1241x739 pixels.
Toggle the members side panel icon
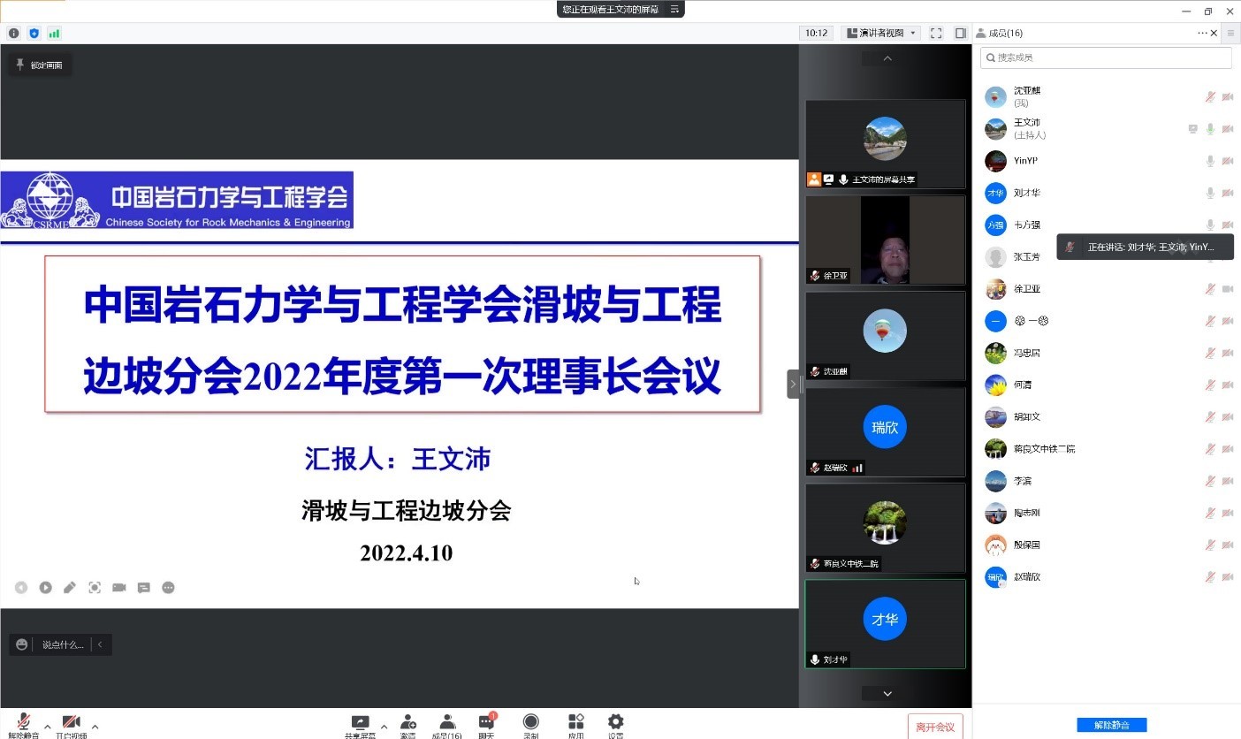point(961,34)
